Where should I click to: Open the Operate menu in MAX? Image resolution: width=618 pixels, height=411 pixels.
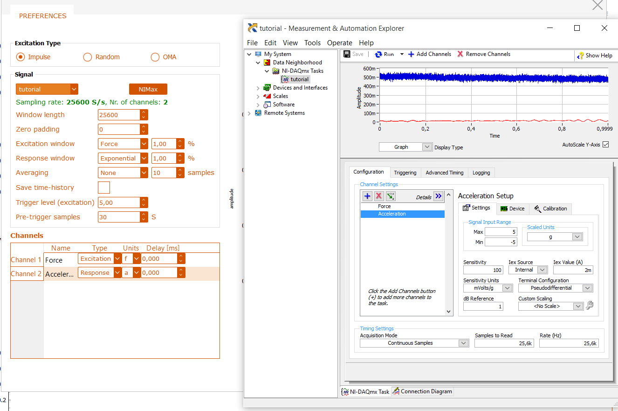(x=339, y=43)
